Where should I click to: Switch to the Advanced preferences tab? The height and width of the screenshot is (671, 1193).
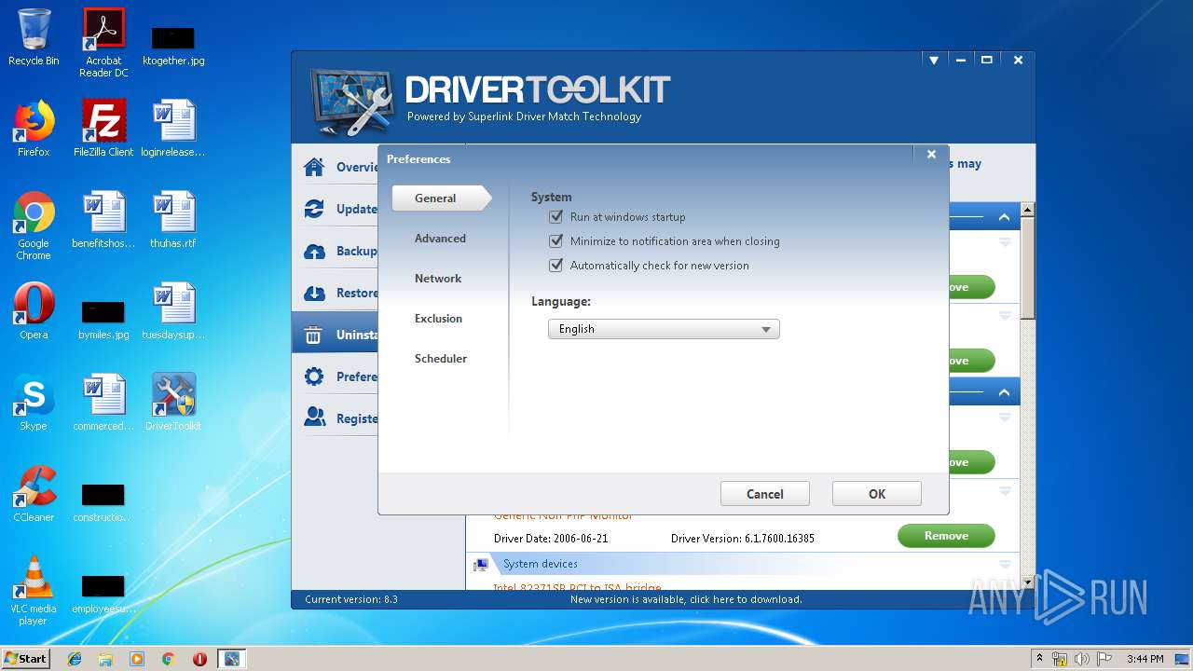(x=440, y=239)
